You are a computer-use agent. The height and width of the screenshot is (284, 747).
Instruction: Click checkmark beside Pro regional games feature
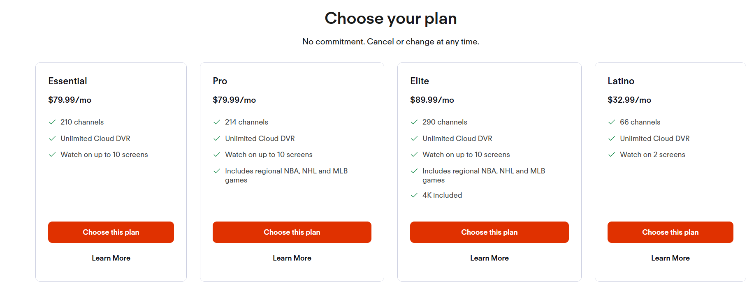coord(217,171)
